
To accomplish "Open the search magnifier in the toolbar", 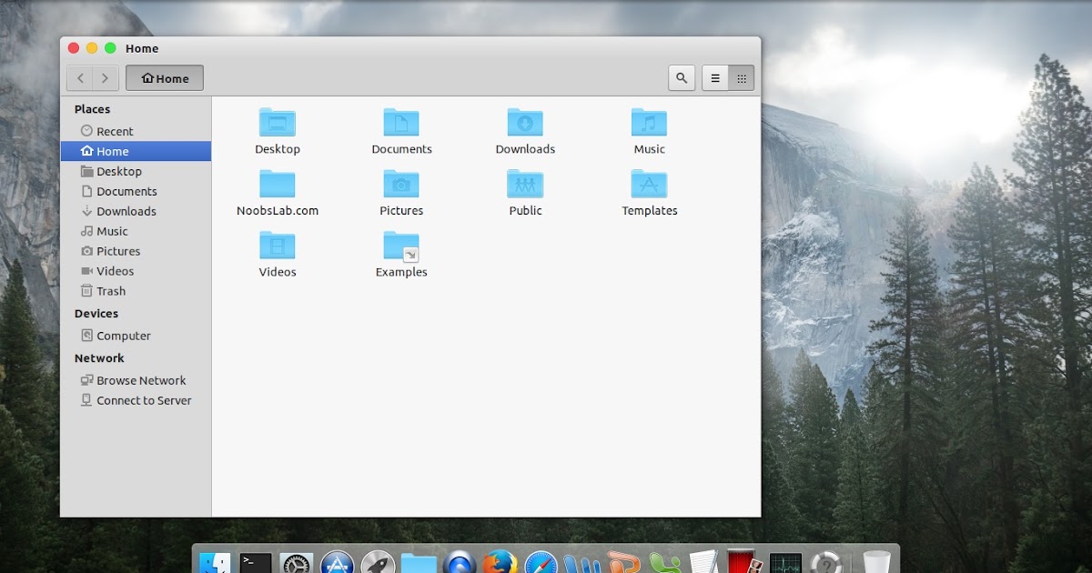I will (682, 78).
